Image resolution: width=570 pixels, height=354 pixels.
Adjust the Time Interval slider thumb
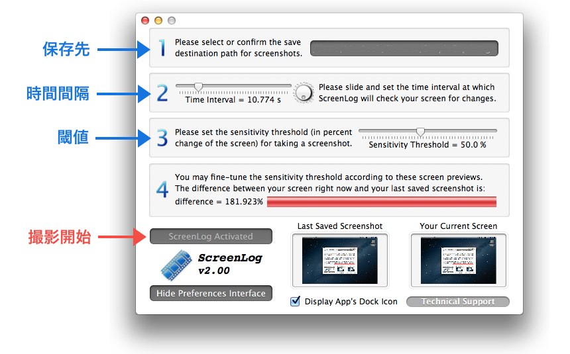click(198, 87)
